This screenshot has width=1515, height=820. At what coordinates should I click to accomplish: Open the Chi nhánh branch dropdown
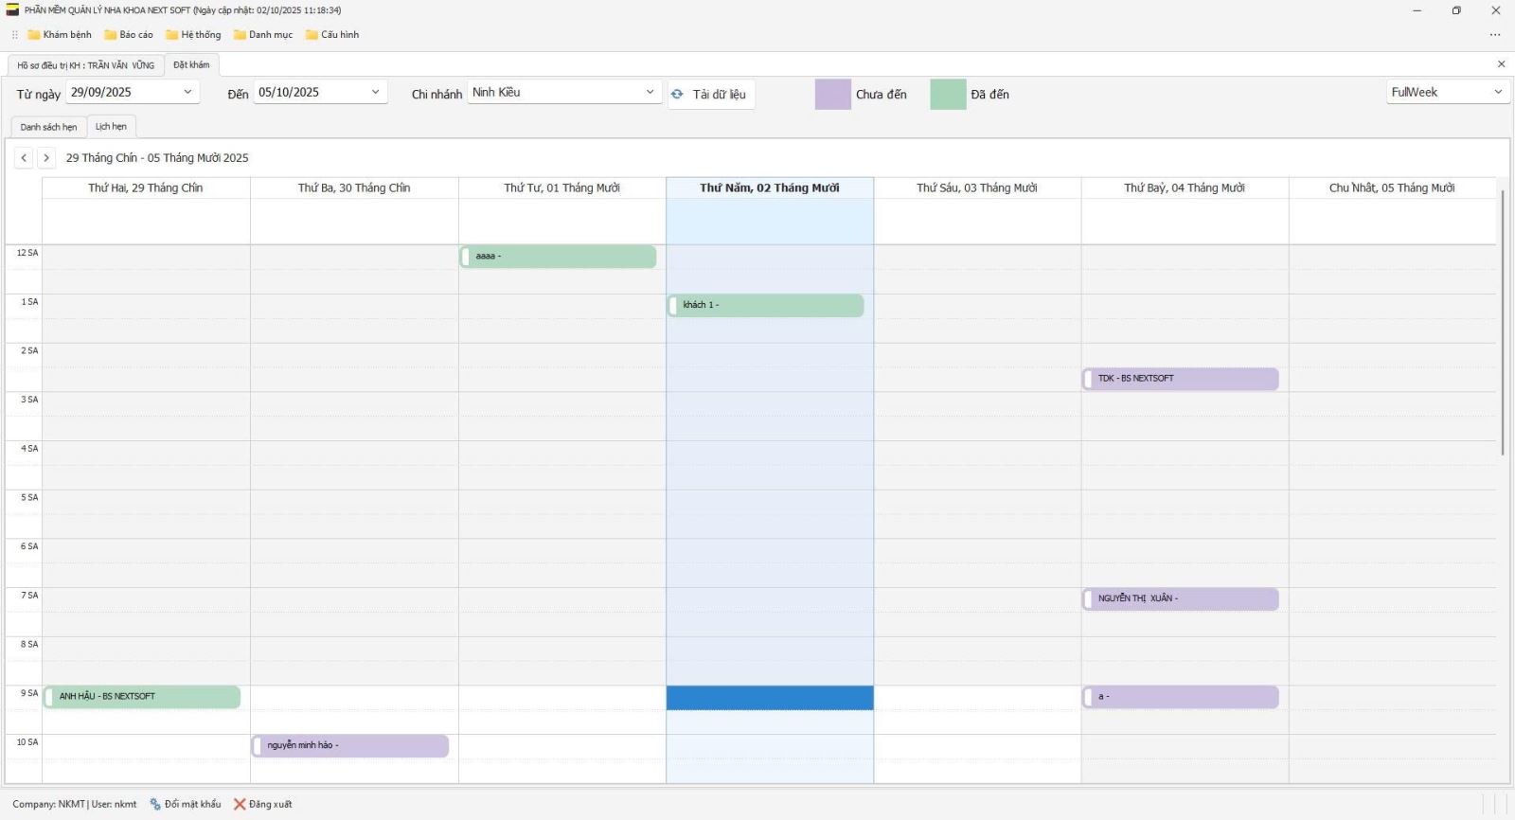[650, 92]
